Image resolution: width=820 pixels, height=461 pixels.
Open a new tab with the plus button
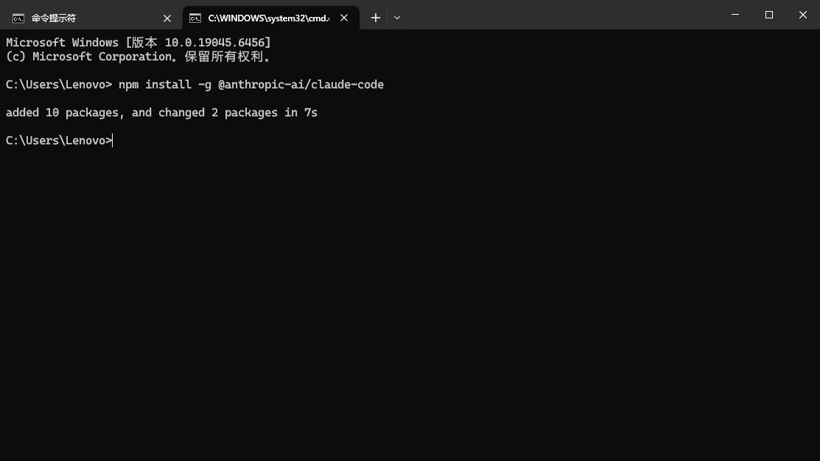point(376,18)
